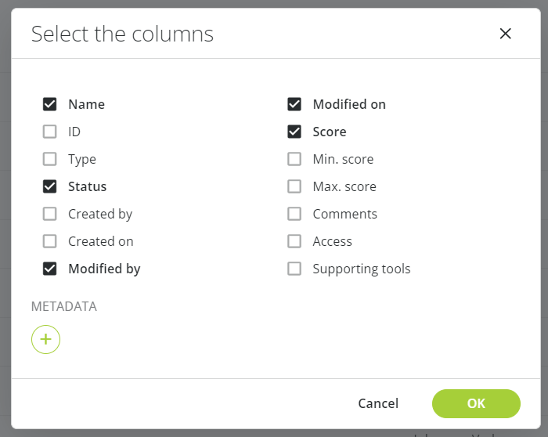Disable the Modified by column
This screenshot has width=548, height=437.
pos(49,269)
